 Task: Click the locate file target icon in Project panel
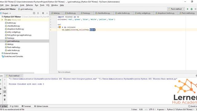pyautogui.click(x=34, y=13)
